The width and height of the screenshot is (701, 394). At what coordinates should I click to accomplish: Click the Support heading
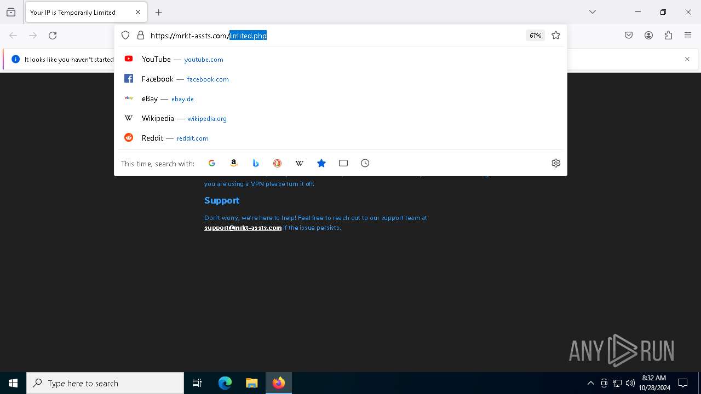(222, 200)
